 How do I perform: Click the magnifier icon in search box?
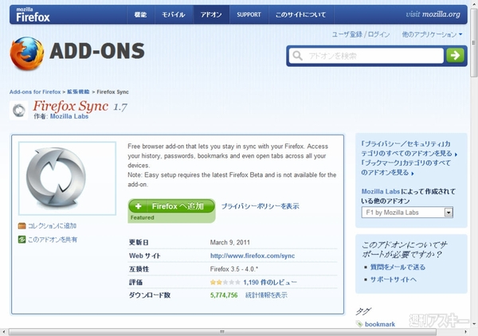pos(297,56)
